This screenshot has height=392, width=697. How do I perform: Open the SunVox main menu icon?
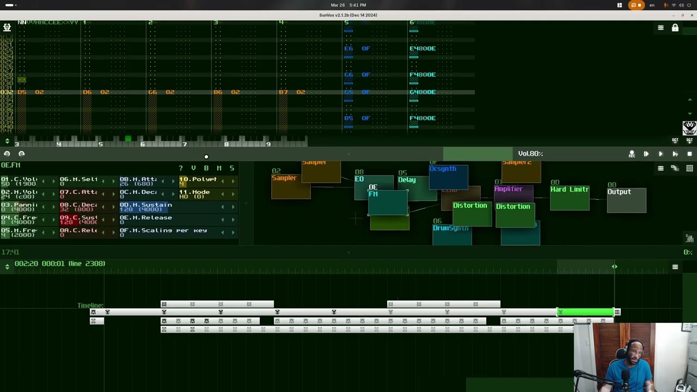click(7, 27)
